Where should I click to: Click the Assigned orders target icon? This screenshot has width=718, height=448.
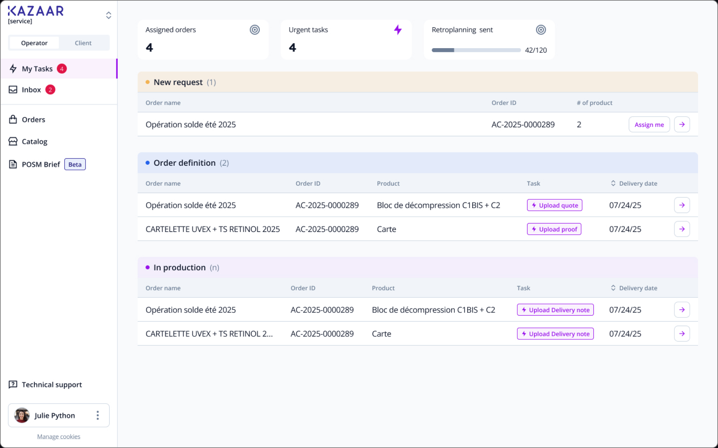pyautogui.click(x=255, y=30)
